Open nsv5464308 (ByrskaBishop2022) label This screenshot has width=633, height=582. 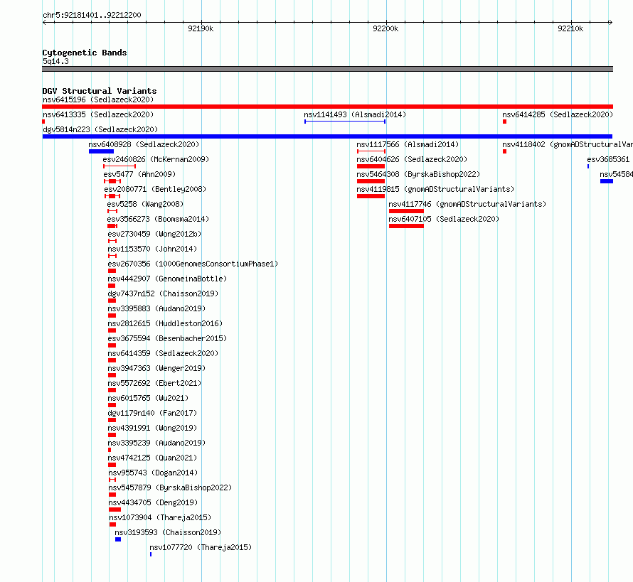(418, 174)
